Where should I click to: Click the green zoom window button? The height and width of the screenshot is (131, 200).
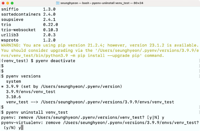(x=12, y=3)
